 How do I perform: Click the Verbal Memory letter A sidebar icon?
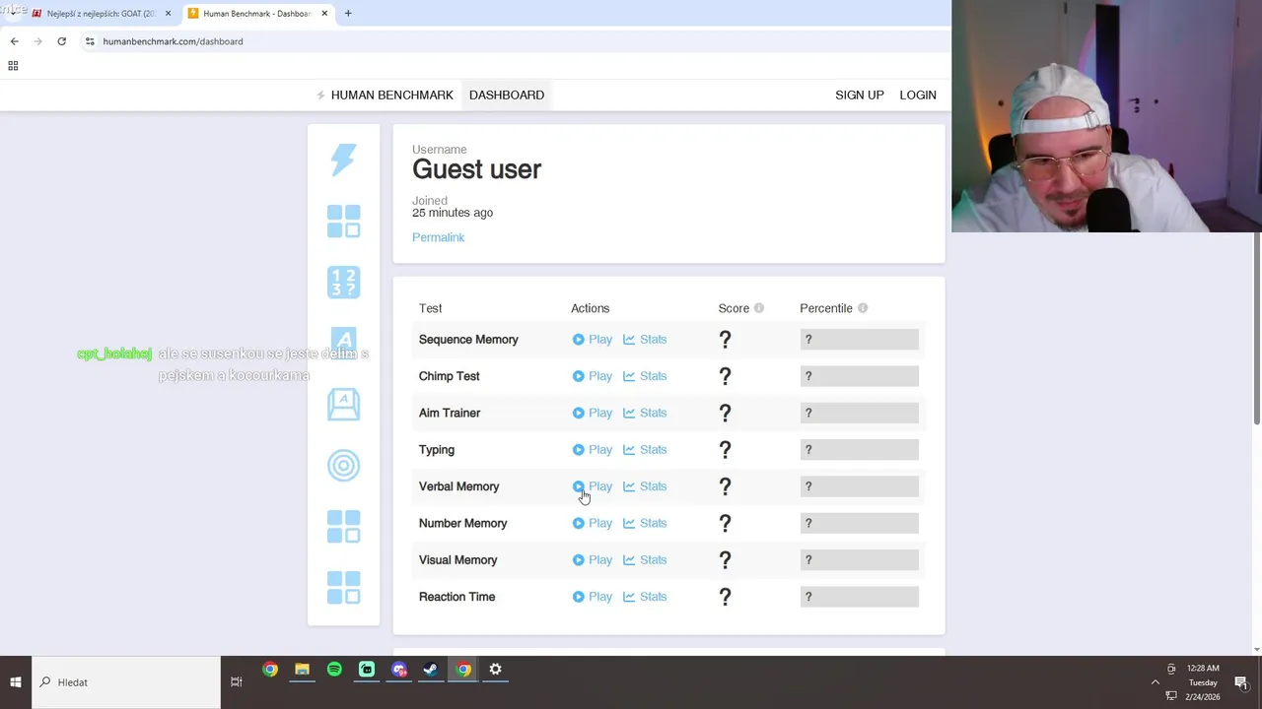click(x=343, y=343)
